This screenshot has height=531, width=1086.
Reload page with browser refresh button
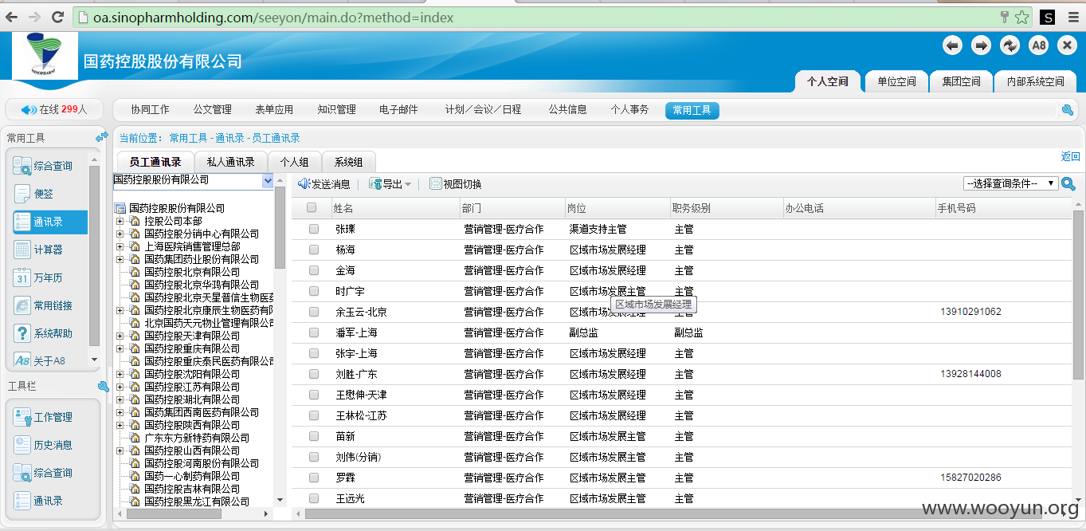[57, 17]
